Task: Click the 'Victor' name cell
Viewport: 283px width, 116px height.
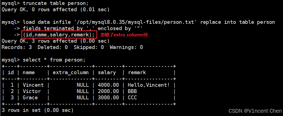Action: (x=32, y=91)
